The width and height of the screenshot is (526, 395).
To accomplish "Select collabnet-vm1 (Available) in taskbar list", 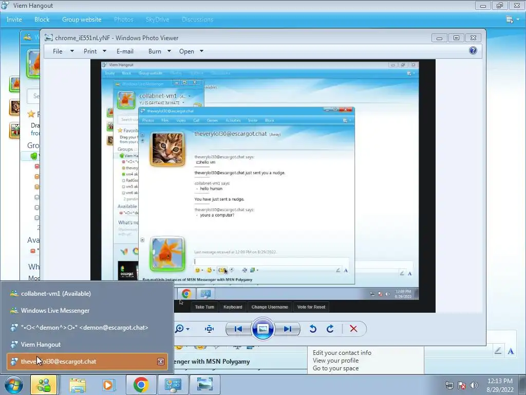I will point(87,294).
